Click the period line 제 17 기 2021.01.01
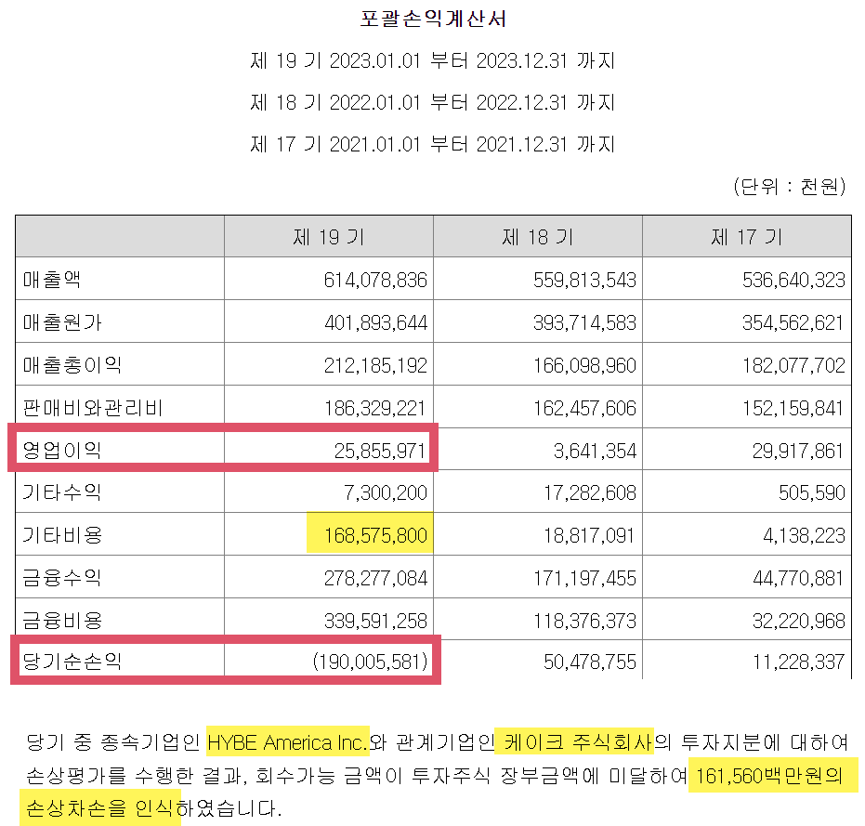865x826 pixels. (433, 145)
